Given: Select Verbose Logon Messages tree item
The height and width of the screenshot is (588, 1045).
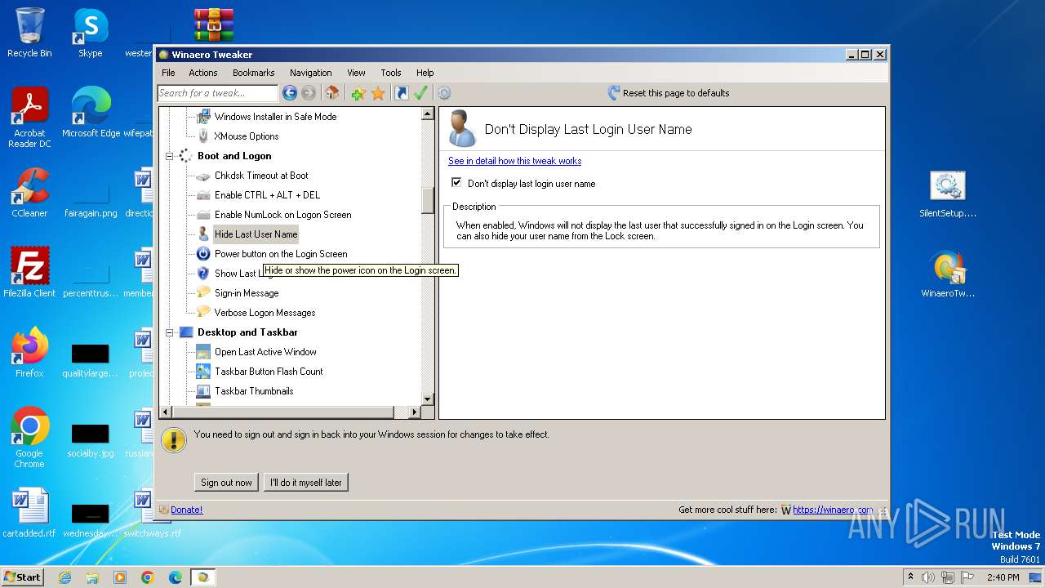Looking at the screenshot, I should click(265, 313).
